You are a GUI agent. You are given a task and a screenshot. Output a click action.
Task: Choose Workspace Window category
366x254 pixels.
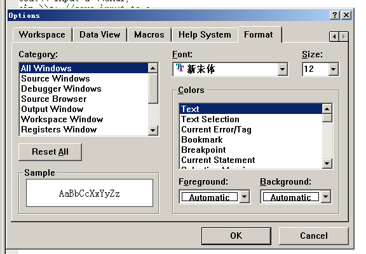click(84, 119)
